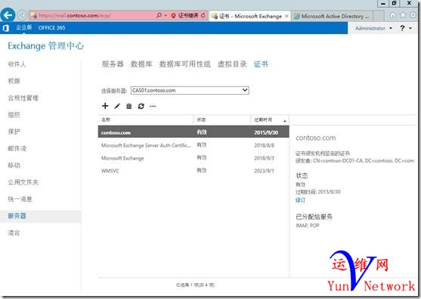The width and height of the screenshot is (421, 299).
Task: Add a new certificate with plus icon
Action: 105,106
